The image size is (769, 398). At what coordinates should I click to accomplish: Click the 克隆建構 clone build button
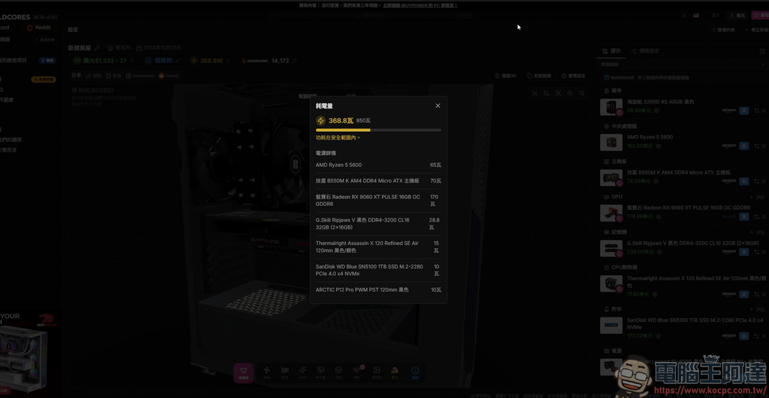click(538, 76)
